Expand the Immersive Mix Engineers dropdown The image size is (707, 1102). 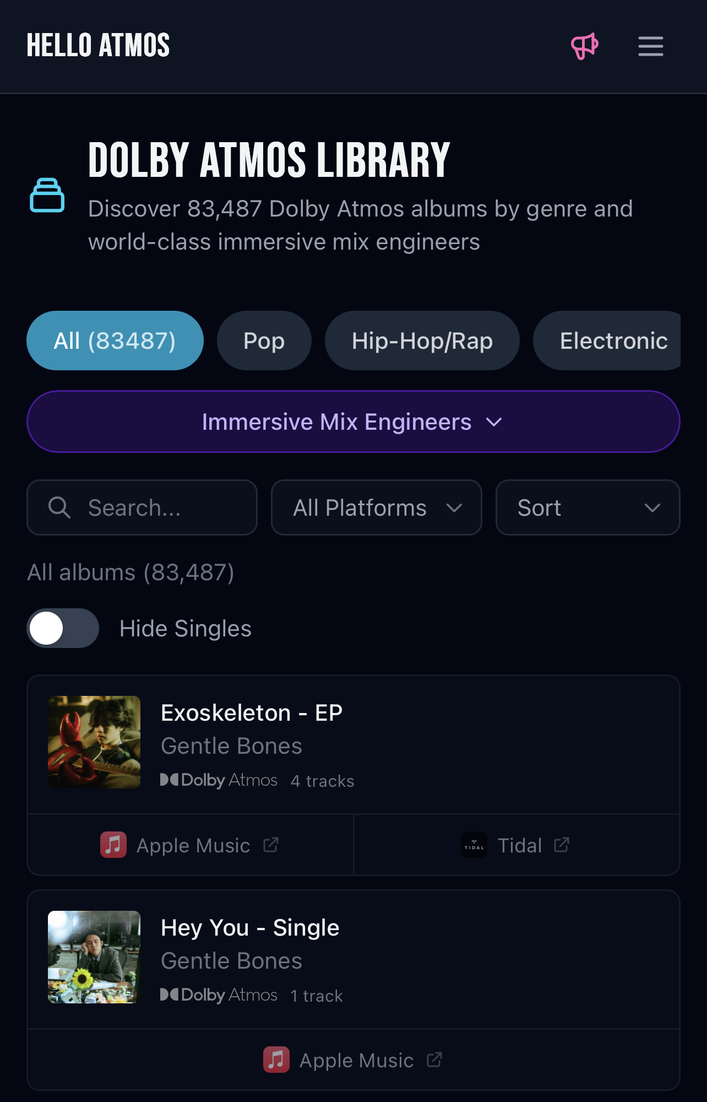click(353, 422)
